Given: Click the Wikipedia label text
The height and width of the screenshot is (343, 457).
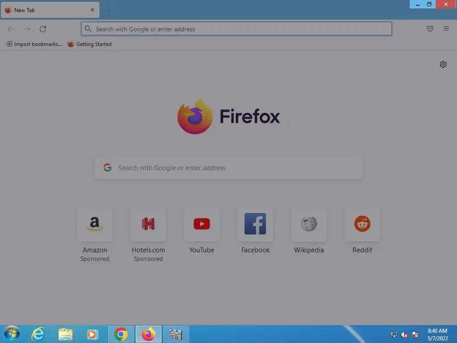Looking at the screenshot, I should pos(309,250).
